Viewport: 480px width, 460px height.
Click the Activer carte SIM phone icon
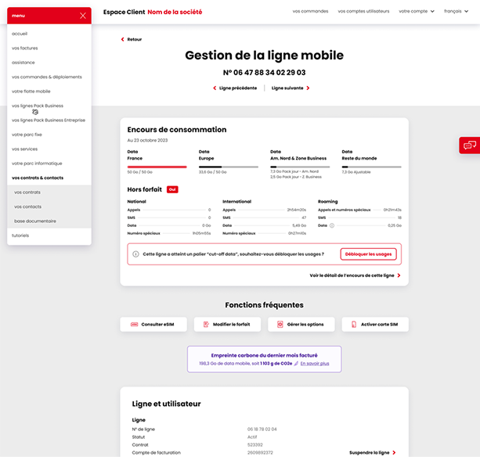pyautogui.click(x=354, y=324)
